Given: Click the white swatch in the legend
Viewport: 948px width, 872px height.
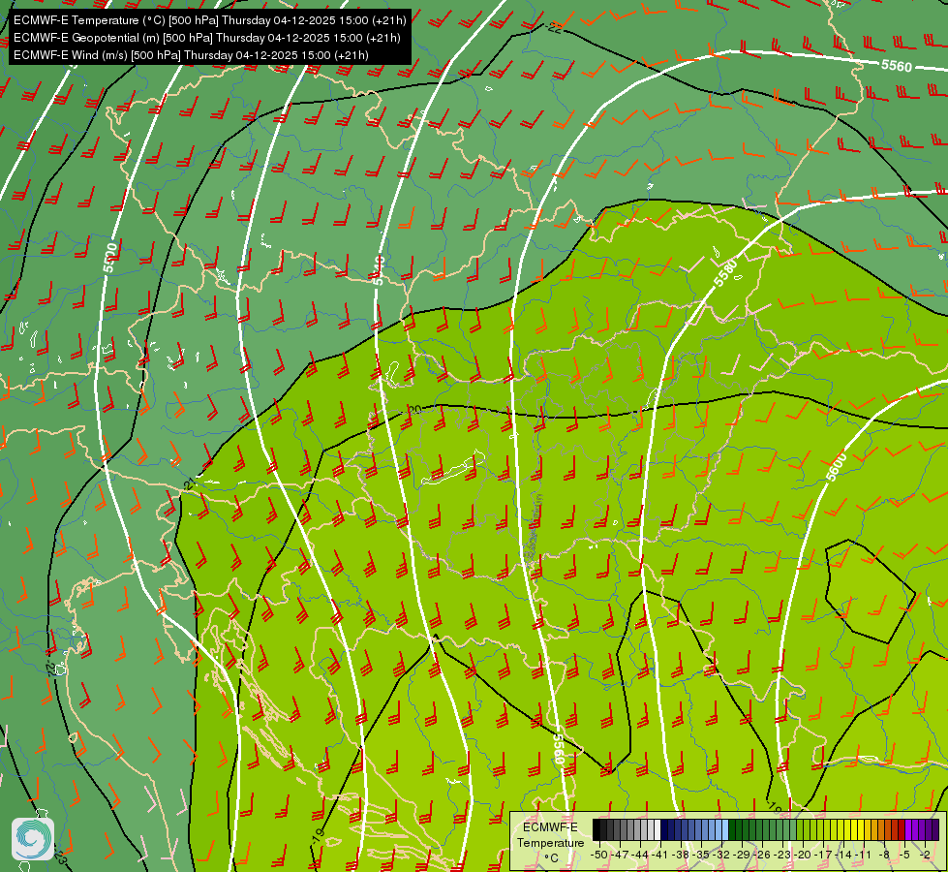Looking at the screenshot, I should [x=657, y=829].
